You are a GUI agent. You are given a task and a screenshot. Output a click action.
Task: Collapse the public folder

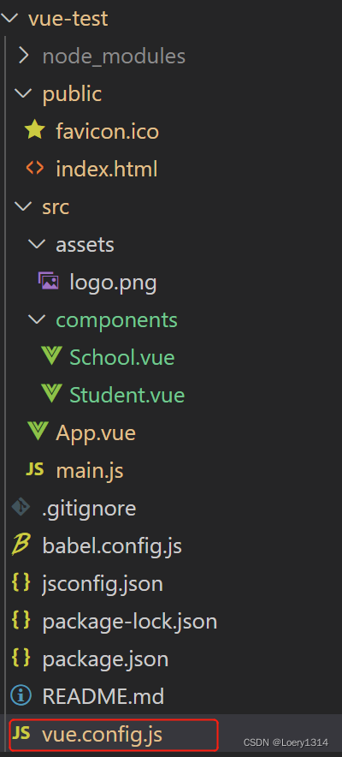22,93
